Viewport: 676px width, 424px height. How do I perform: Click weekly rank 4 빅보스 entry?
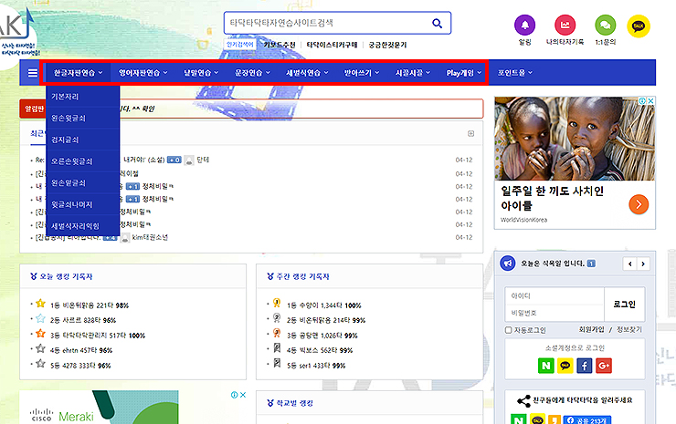coord(320,350)
